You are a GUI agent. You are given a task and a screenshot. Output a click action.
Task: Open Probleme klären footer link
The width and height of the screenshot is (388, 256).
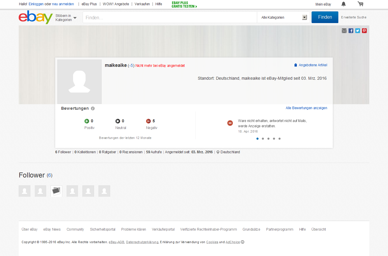pyautogui.click(x=134, y=229)
